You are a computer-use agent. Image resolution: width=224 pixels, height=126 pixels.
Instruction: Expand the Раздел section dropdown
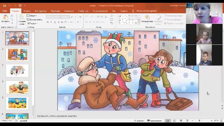click(32, 23)
